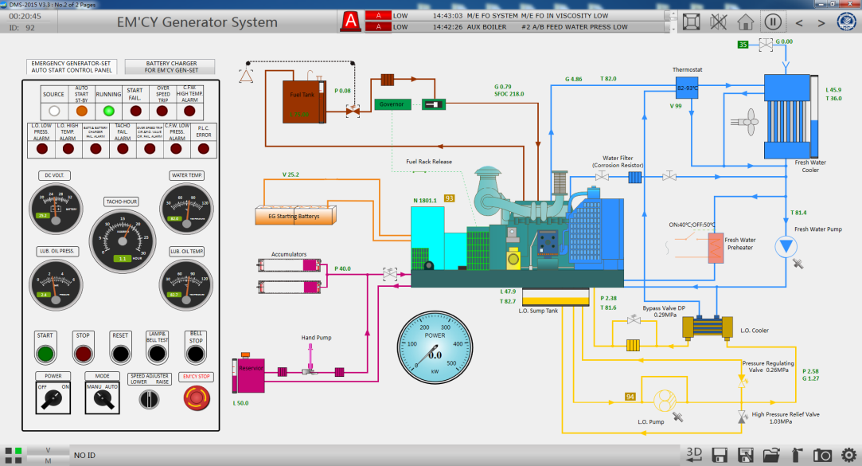
Task: Click the fullscreen view icon
Action: [x=692, y=22]
